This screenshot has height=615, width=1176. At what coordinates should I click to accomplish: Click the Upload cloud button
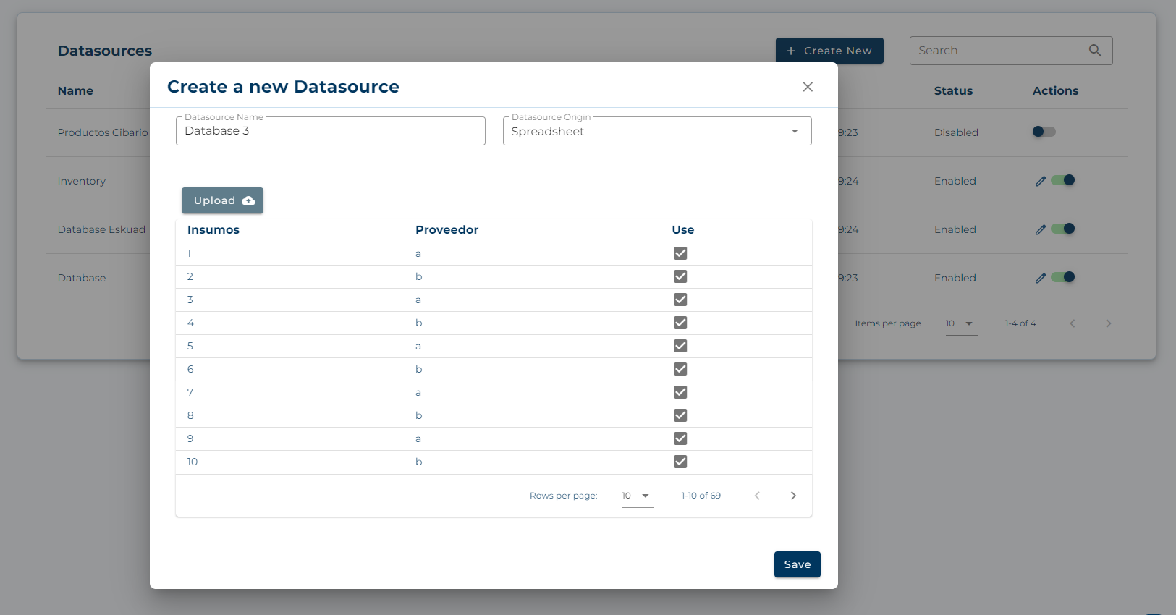(222, 200)
